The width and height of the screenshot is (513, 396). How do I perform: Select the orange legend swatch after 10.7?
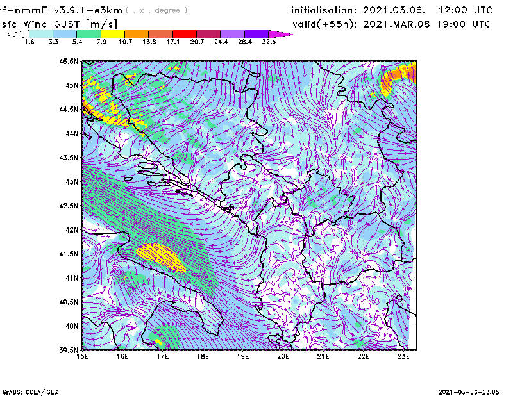coord(137,34)
